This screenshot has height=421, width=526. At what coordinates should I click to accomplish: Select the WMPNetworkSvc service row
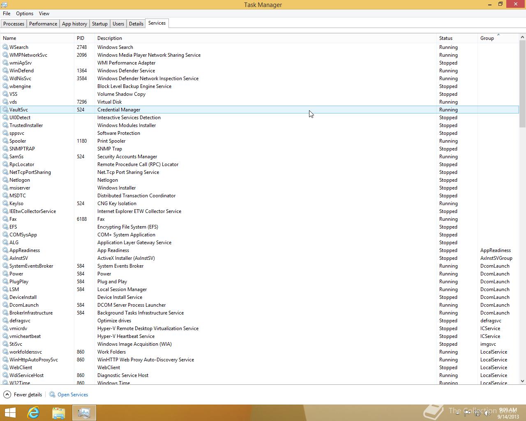tap(260, 55)
